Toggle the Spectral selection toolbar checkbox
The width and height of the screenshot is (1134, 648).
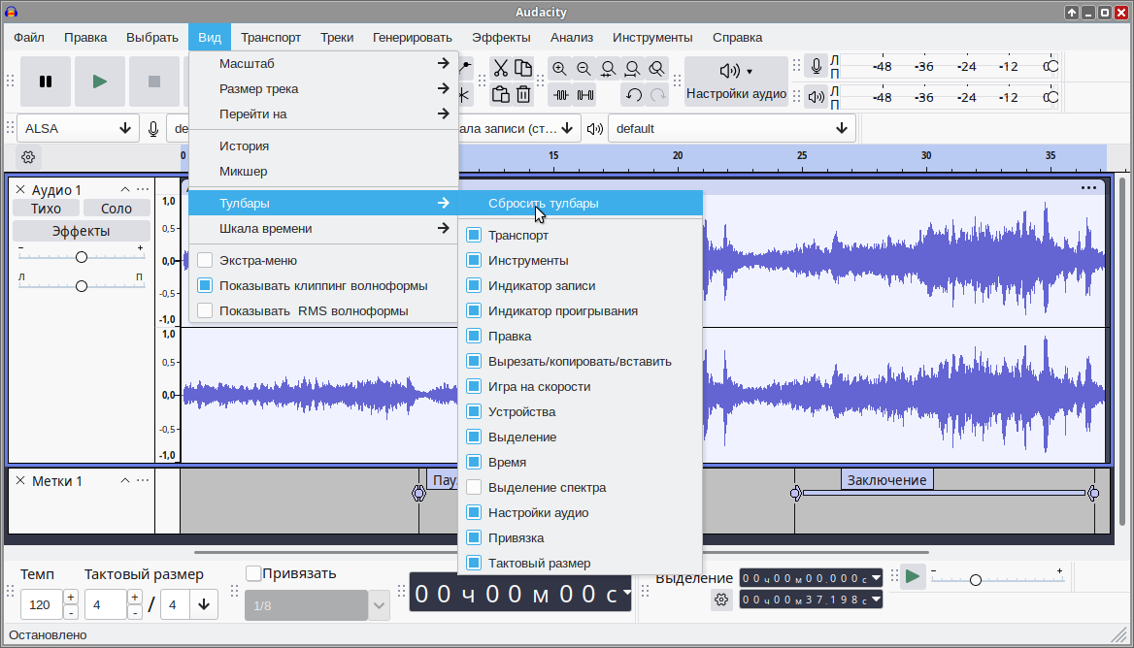(x=474, y=487)
